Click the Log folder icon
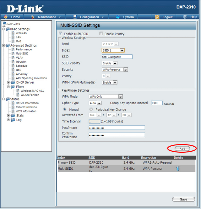 [x=13, y=120]
